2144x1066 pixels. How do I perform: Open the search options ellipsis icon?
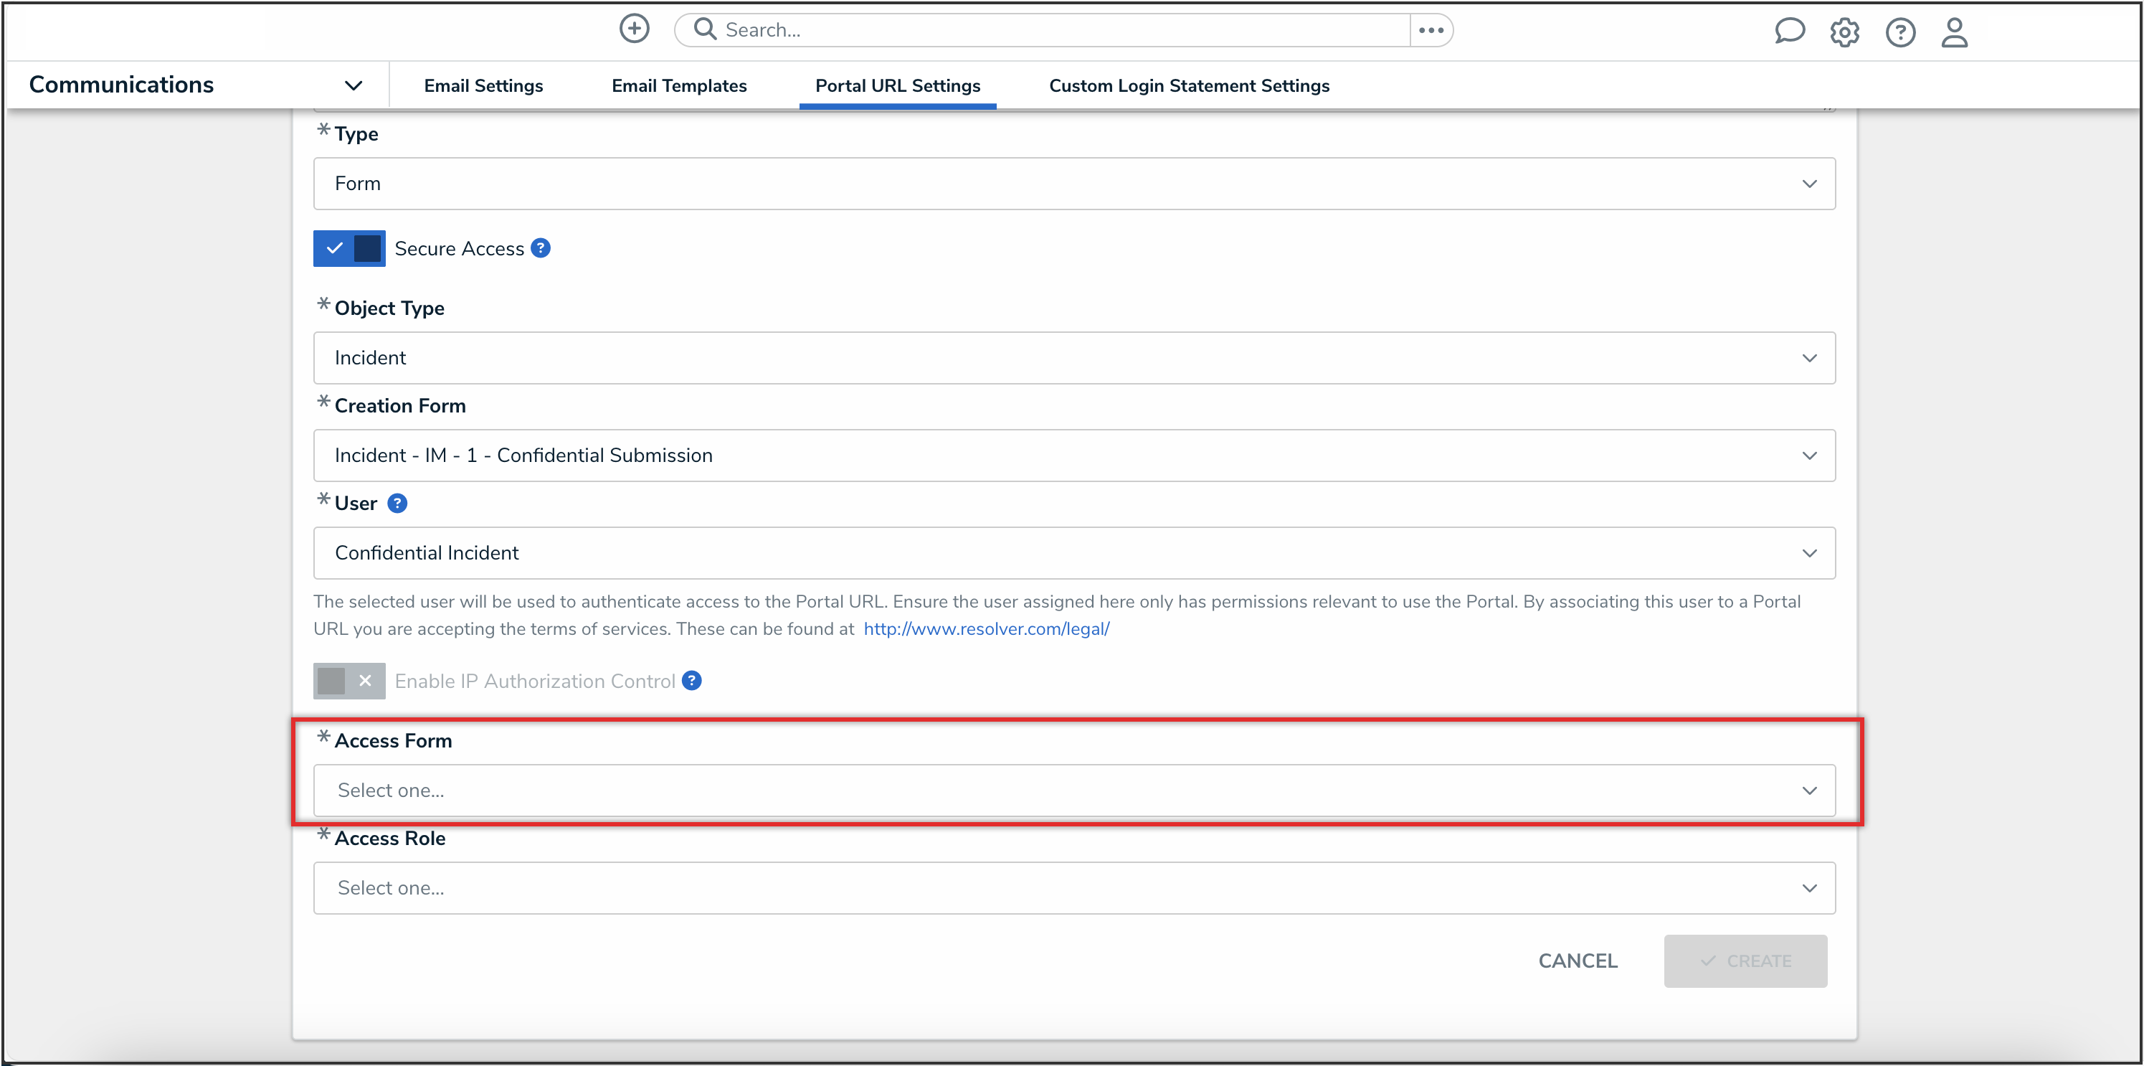point(1431,30)
